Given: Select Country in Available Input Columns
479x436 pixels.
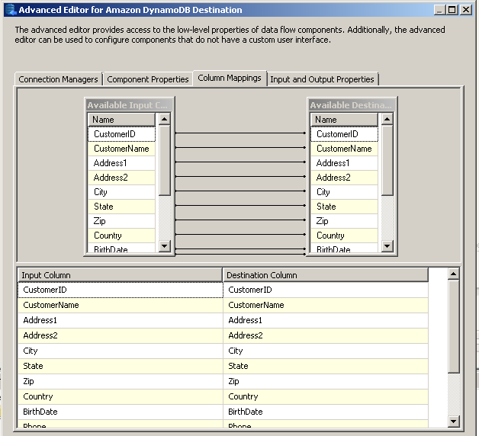Looking at the screenshot, I should click(x=121, y=236).
